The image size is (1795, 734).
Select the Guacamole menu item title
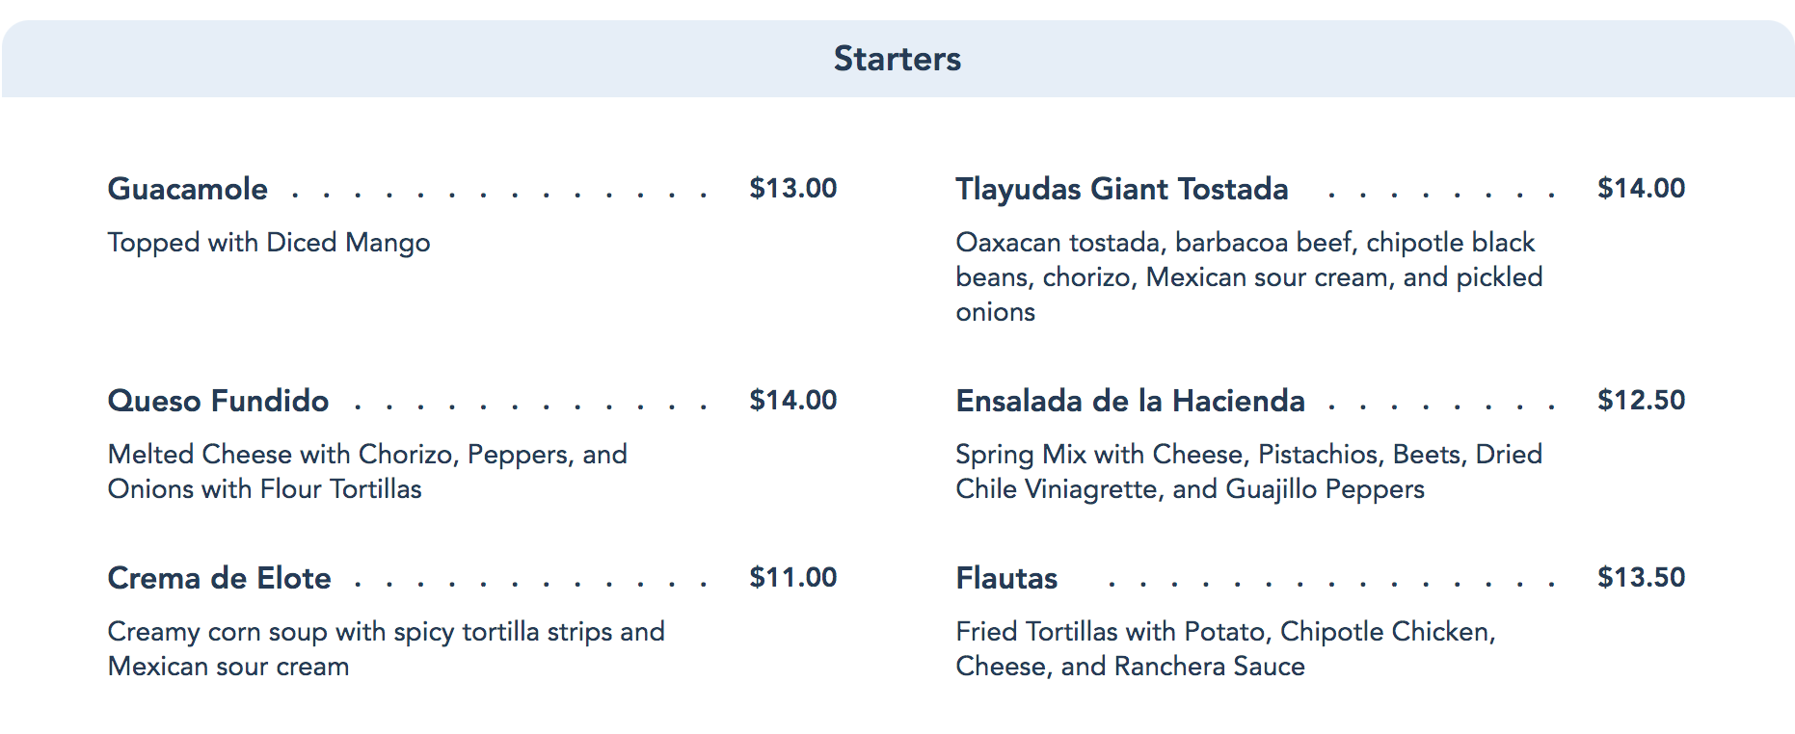(x=188, y=189)
